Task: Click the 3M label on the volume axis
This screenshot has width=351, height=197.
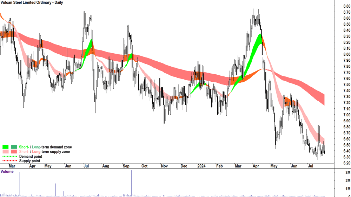Action: tap(348, 172)
